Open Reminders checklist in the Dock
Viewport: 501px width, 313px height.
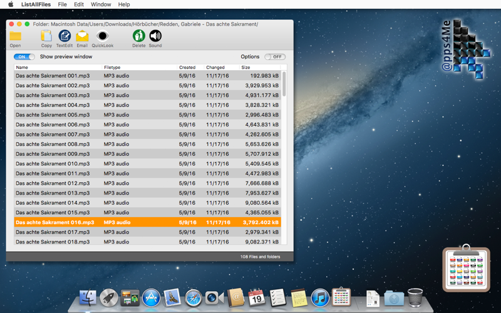click(x=277, y=298)
